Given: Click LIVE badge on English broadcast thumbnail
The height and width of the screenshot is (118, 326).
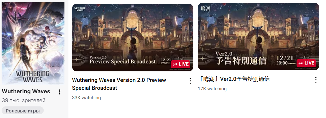Looking at the screenshot, I should (180, 64).
